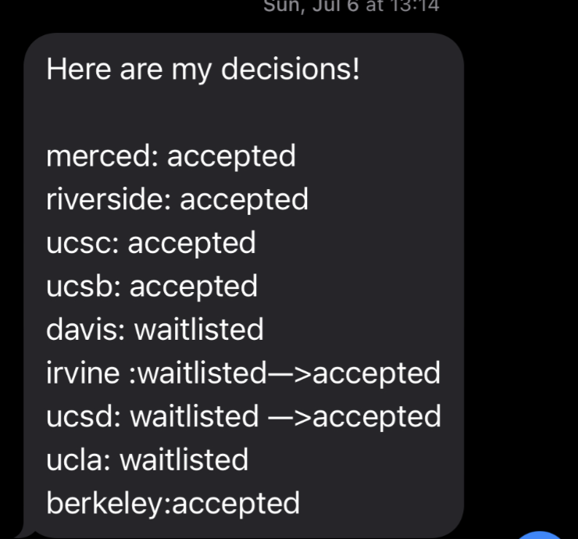The image size is (578, 539).
Task: Select the "Here are my decisions!" line
Action: pos(203,70)
